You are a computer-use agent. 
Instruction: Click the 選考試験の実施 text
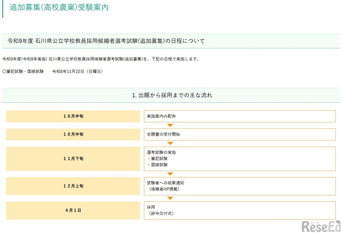(x=161, y=152)
